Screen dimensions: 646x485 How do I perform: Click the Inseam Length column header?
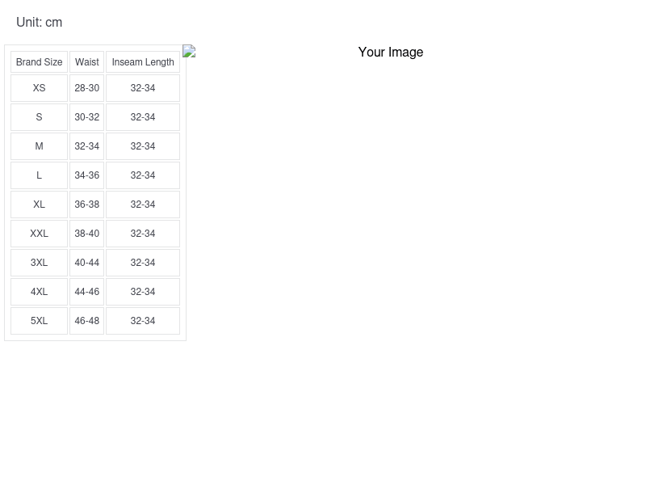[x=142, y=62]
